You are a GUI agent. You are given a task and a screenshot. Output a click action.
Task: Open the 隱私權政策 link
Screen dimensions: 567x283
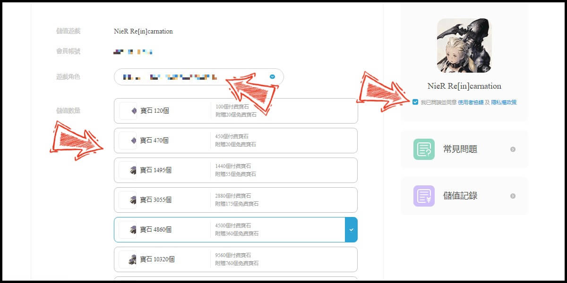(x=504, y=102)
